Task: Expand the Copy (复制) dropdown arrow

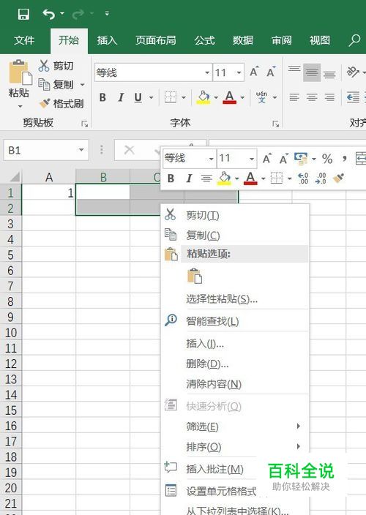Action: pyautogui.click(x=82, y=85)
